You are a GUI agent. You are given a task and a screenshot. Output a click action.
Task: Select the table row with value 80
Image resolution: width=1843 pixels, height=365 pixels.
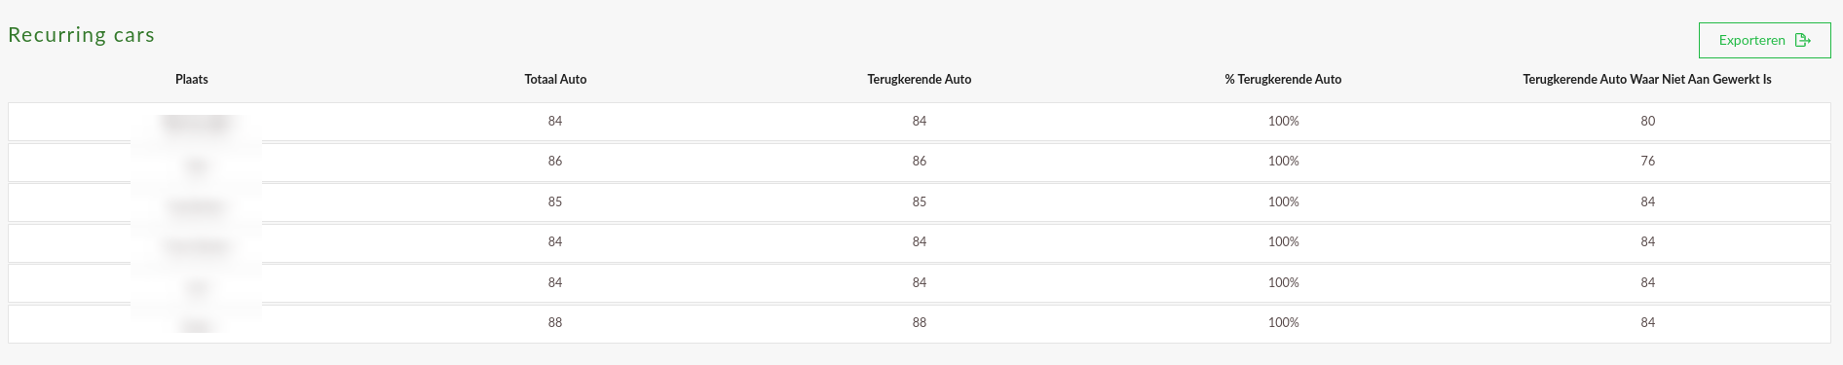pos(920,122)
